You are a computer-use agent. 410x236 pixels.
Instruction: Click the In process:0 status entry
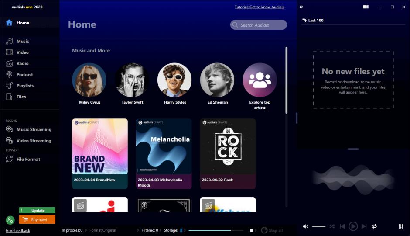[x=72, y=230]
